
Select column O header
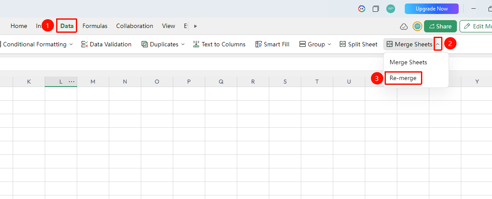[x=157, y=82]
